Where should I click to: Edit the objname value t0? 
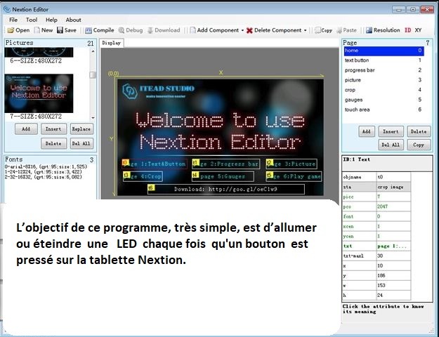click(393, 177)
